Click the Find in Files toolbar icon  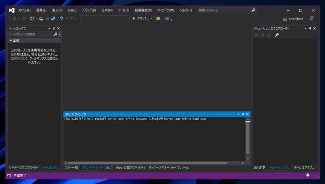[x=158, y=18]
